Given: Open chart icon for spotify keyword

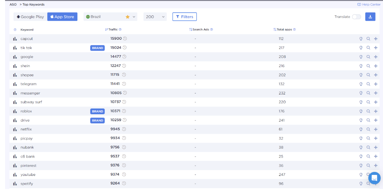Looking at the screenshot, I should (15, 184).
